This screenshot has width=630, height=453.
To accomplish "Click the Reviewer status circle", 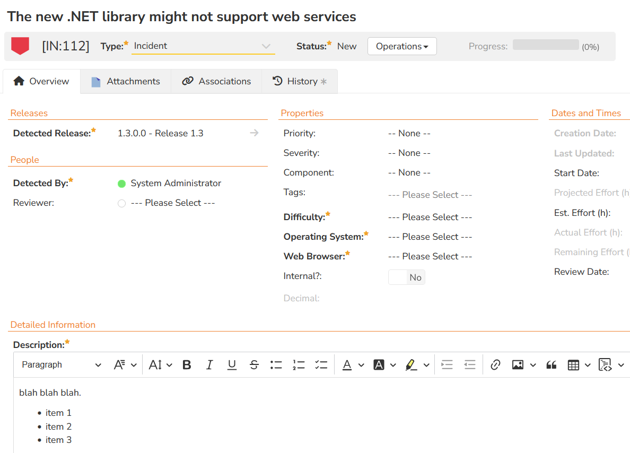I will click(121, 203).
